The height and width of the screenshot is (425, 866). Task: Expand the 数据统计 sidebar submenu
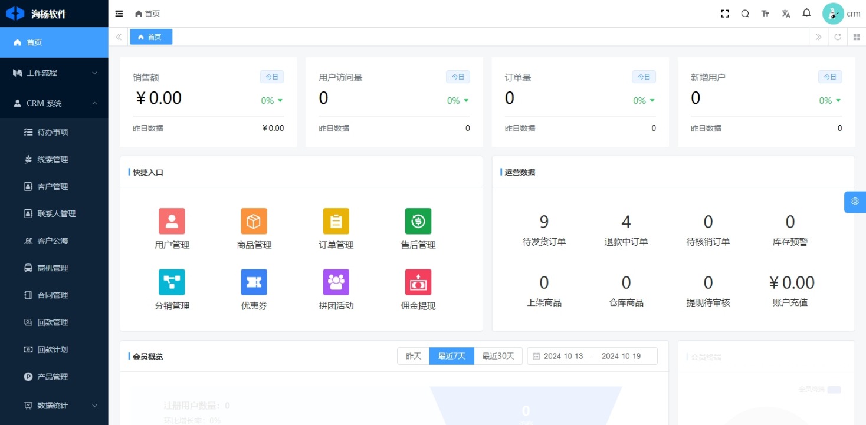(54, 406)
